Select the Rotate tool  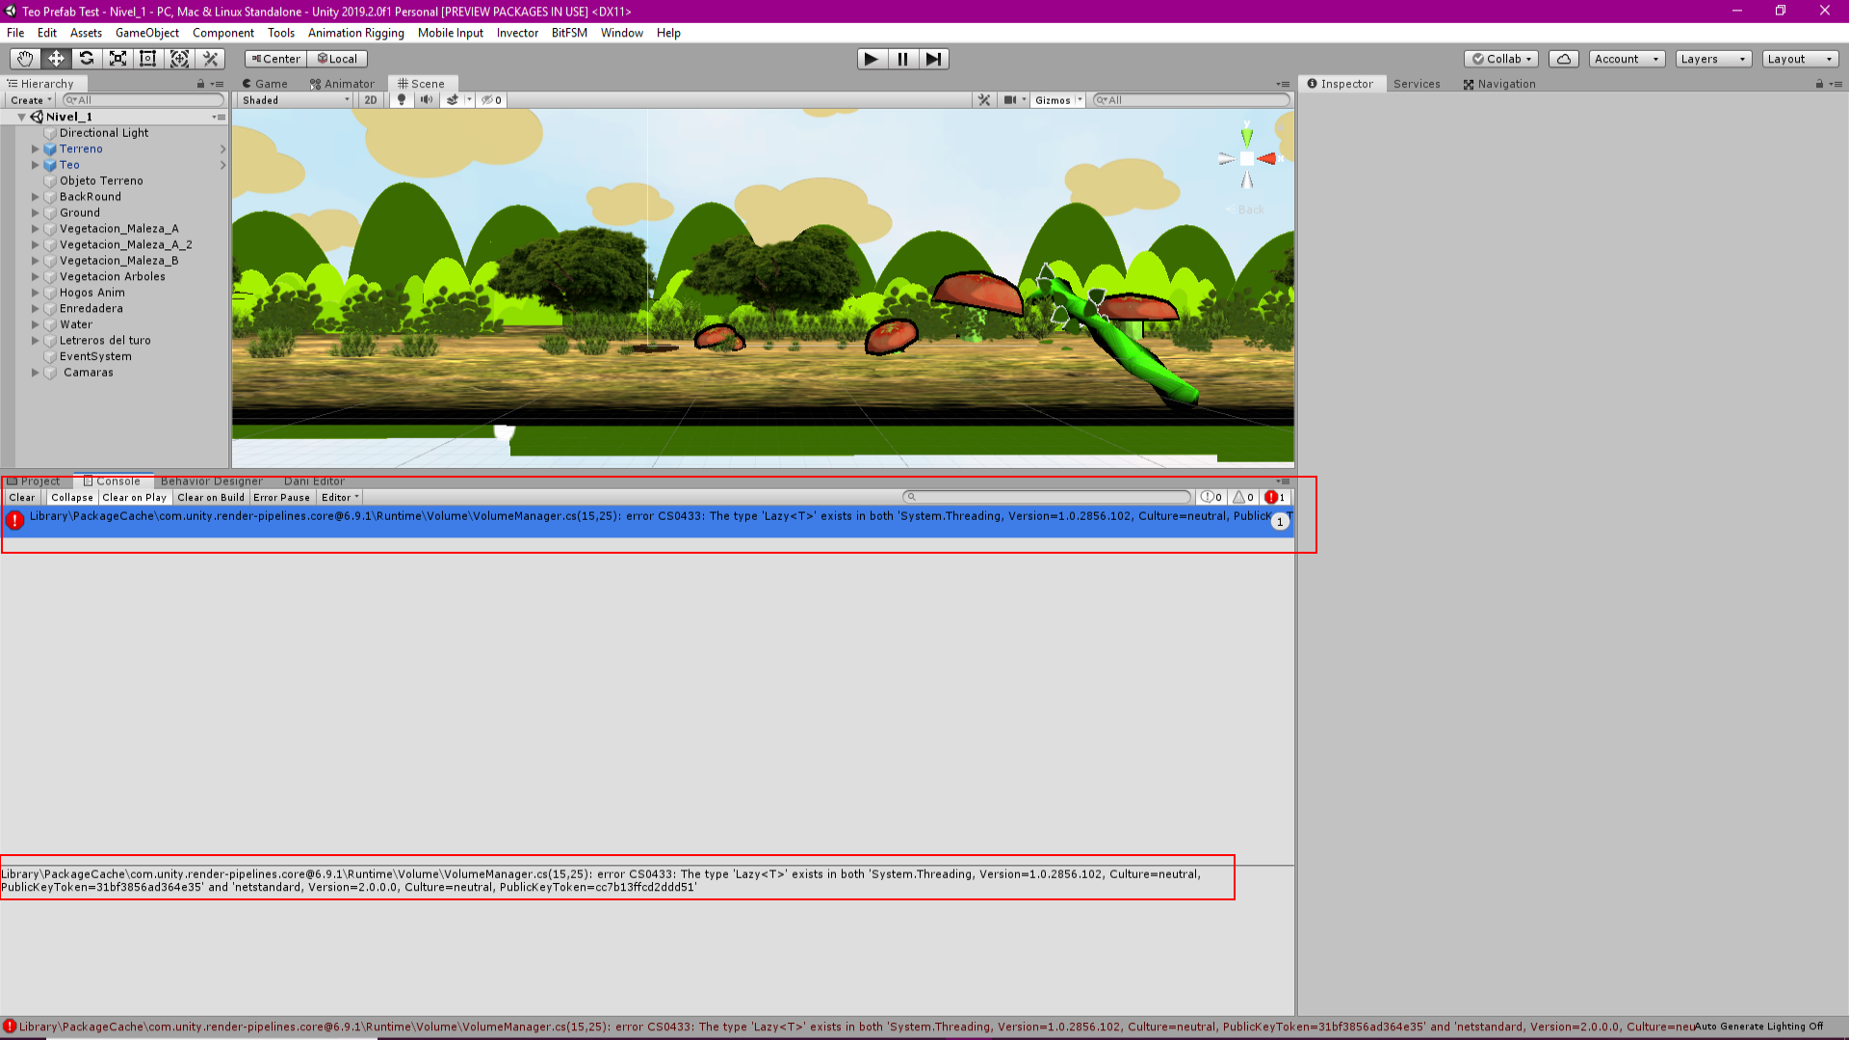point(87,59)
